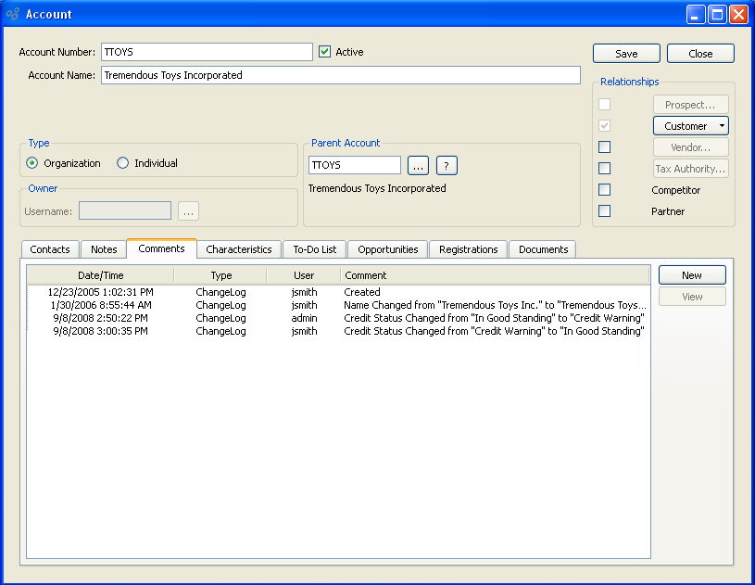Select the Individual radio button
The height and width of the screenshot is (585, 755).
123,163
